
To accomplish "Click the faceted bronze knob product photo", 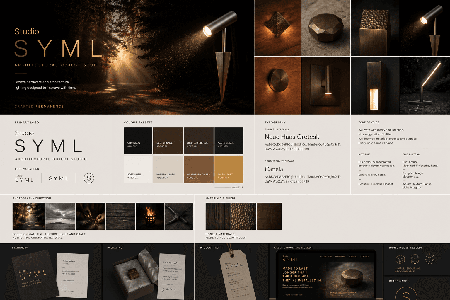I will (326, 28).
